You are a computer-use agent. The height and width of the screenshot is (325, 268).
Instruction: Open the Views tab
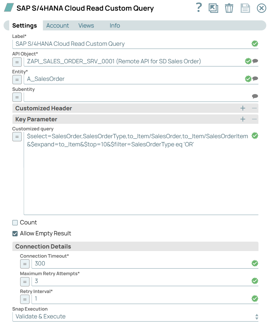click(x=86, y=25)
